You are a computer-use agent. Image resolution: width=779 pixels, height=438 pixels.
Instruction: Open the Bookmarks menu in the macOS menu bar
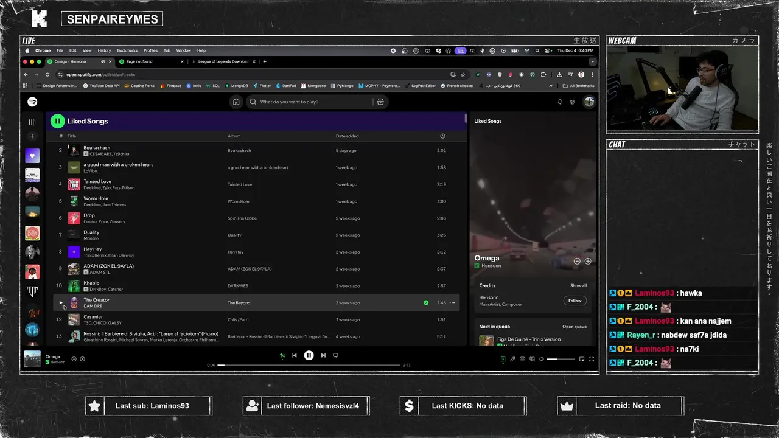pyautogui.click(x=127, y=50)
